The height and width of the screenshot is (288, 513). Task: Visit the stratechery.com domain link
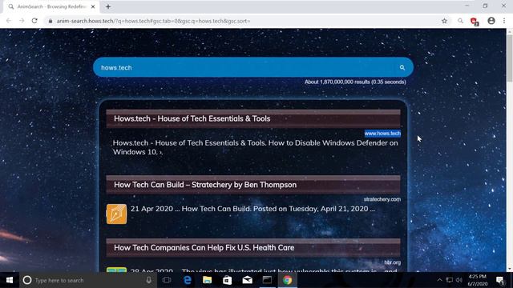tap(382, 199)
